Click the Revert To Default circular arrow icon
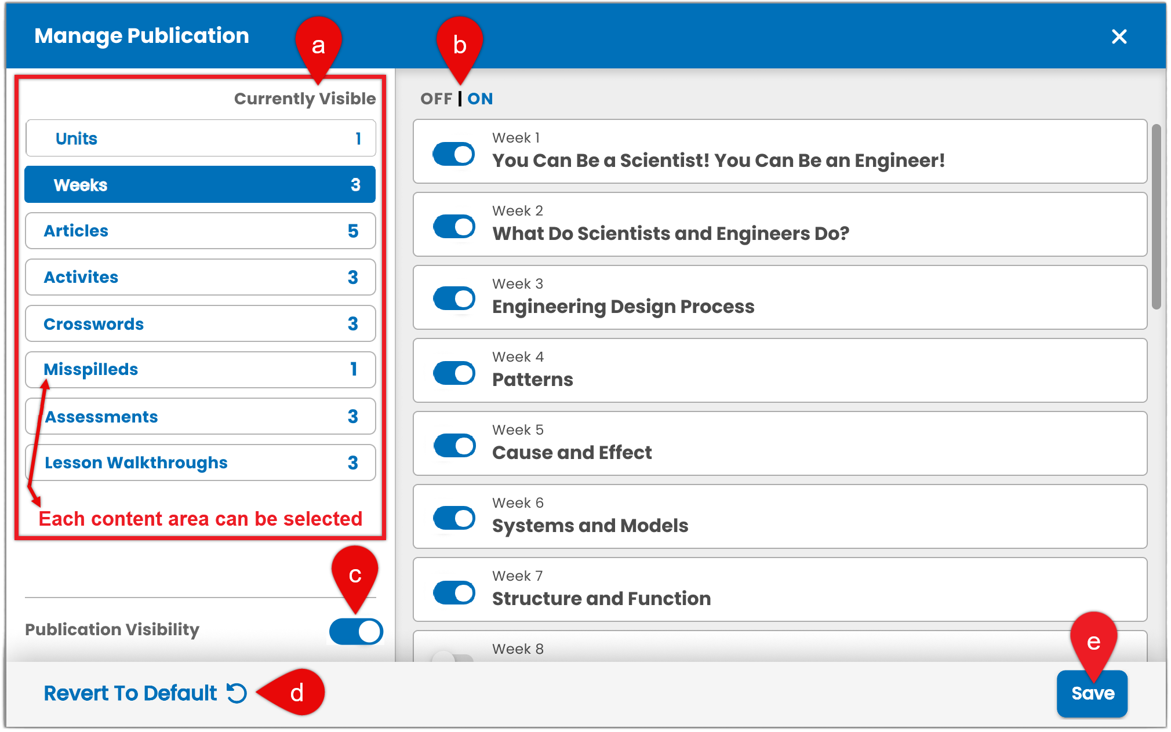1171x732 pixels. point(237,693)
